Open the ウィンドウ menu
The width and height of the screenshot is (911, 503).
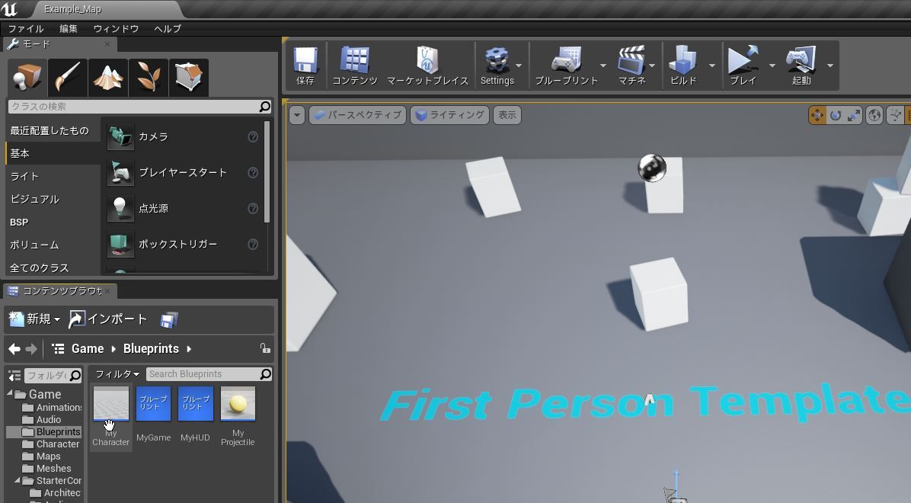(117, 28)
